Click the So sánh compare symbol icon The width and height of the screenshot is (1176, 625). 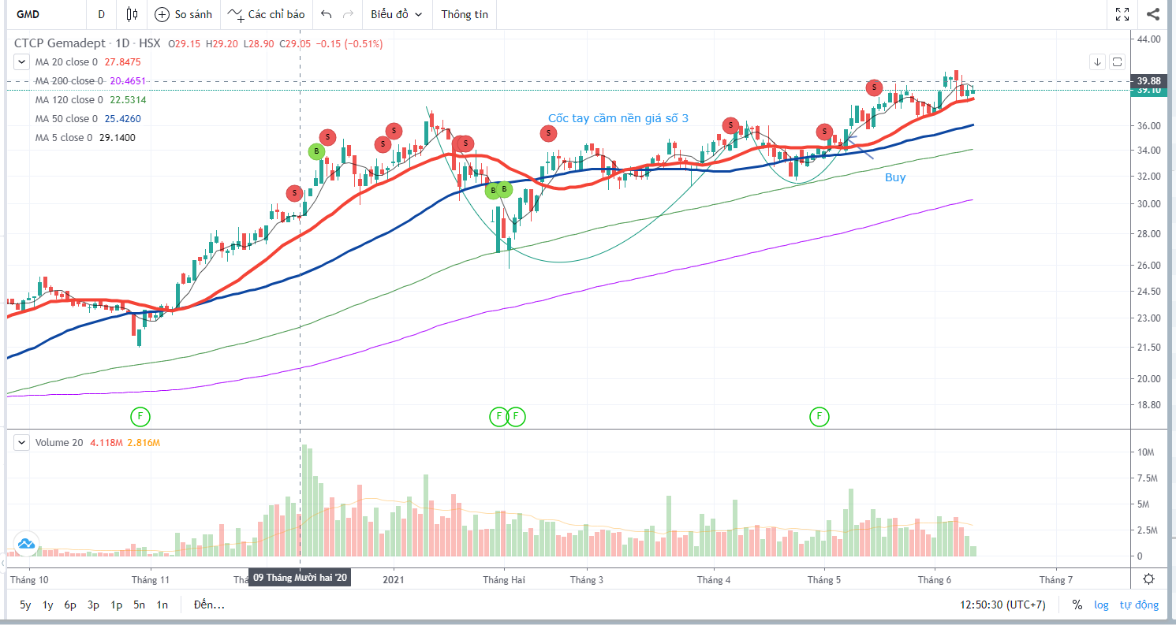[162, 14]
